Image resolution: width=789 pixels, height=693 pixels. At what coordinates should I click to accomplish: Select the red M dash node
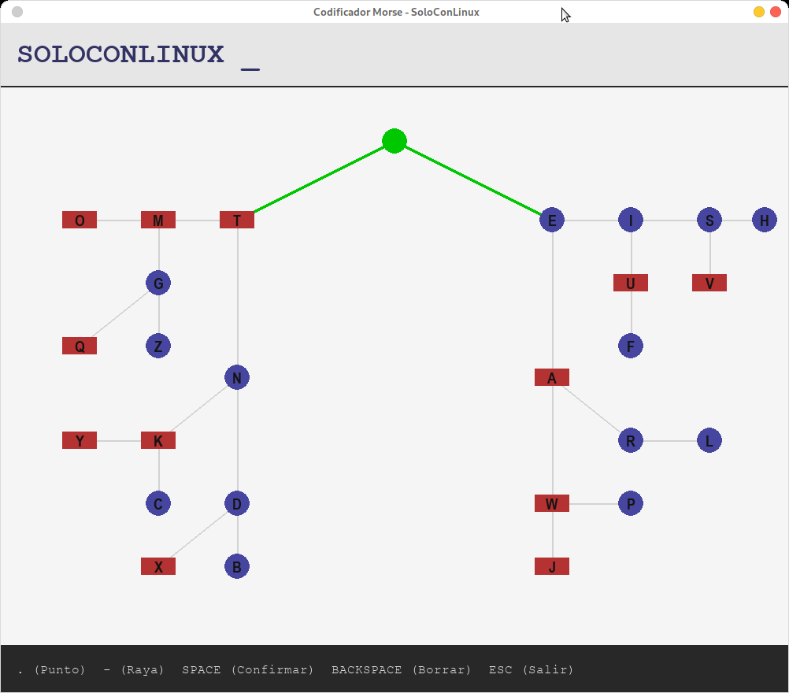click(158, 220)
